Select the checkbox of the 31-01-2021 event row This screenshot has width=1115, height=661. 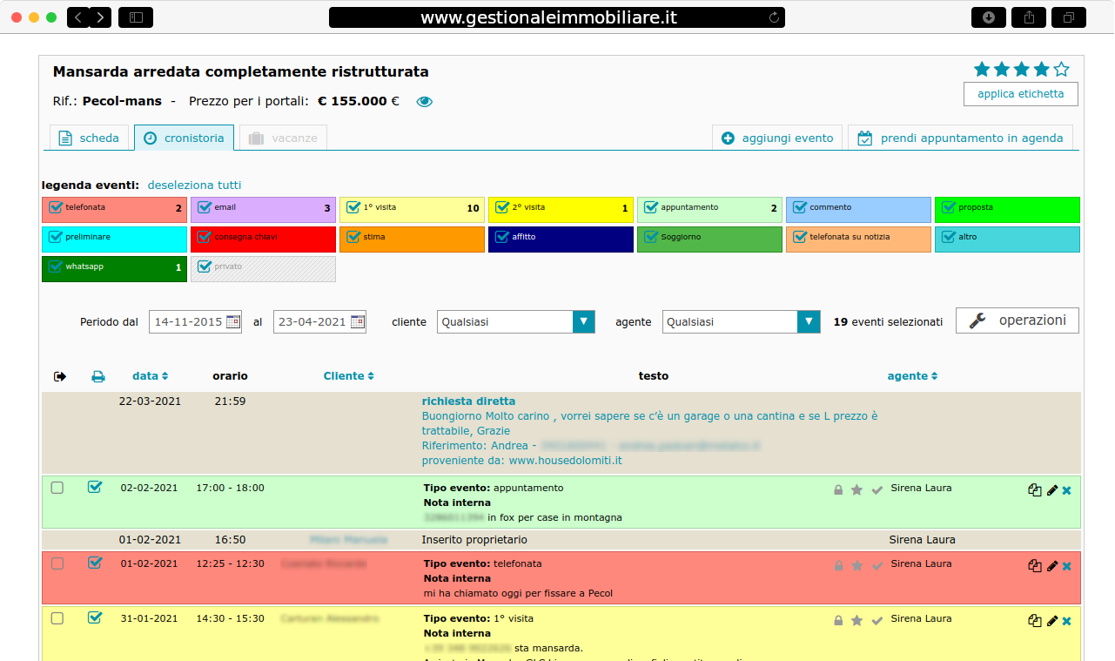pyautogui.click(x=57, y=618)
